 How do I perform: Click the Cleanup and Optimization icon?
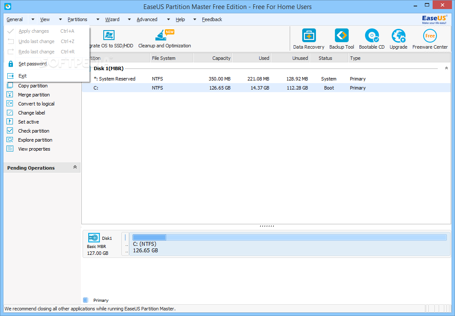coord(164,35)
